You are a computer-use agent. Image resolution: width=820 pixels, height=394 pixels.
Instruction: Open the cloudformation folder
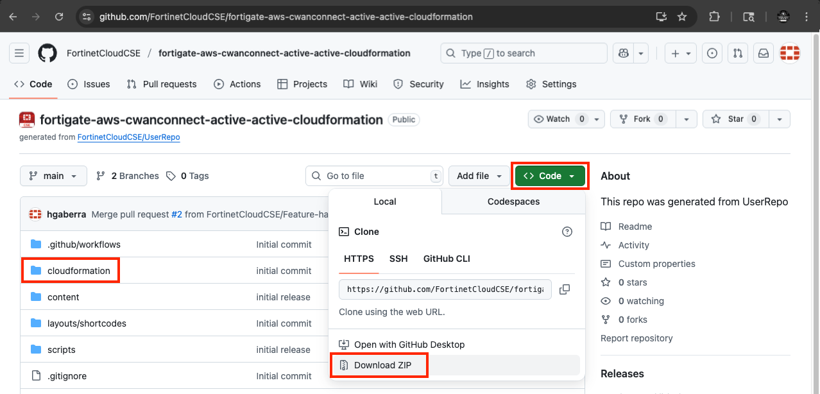click(78, 271)
